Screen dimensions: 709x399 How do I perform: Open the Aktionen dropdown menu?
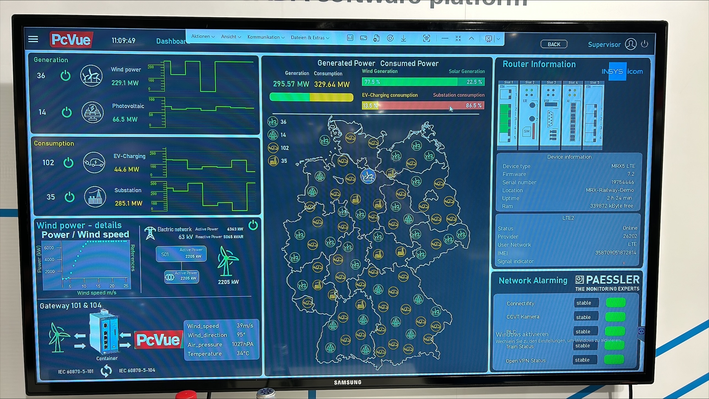(203, 36)
